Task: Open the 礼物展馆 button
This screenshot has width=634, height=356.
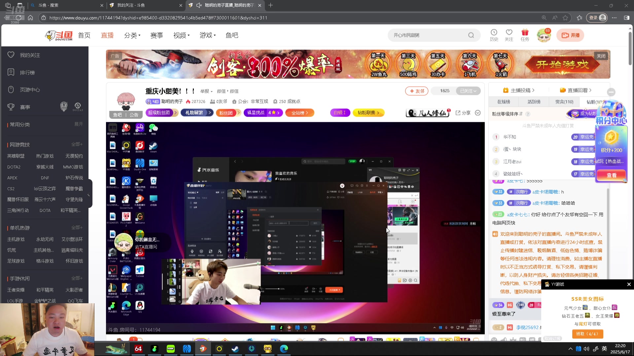Action: pos(197,113)
